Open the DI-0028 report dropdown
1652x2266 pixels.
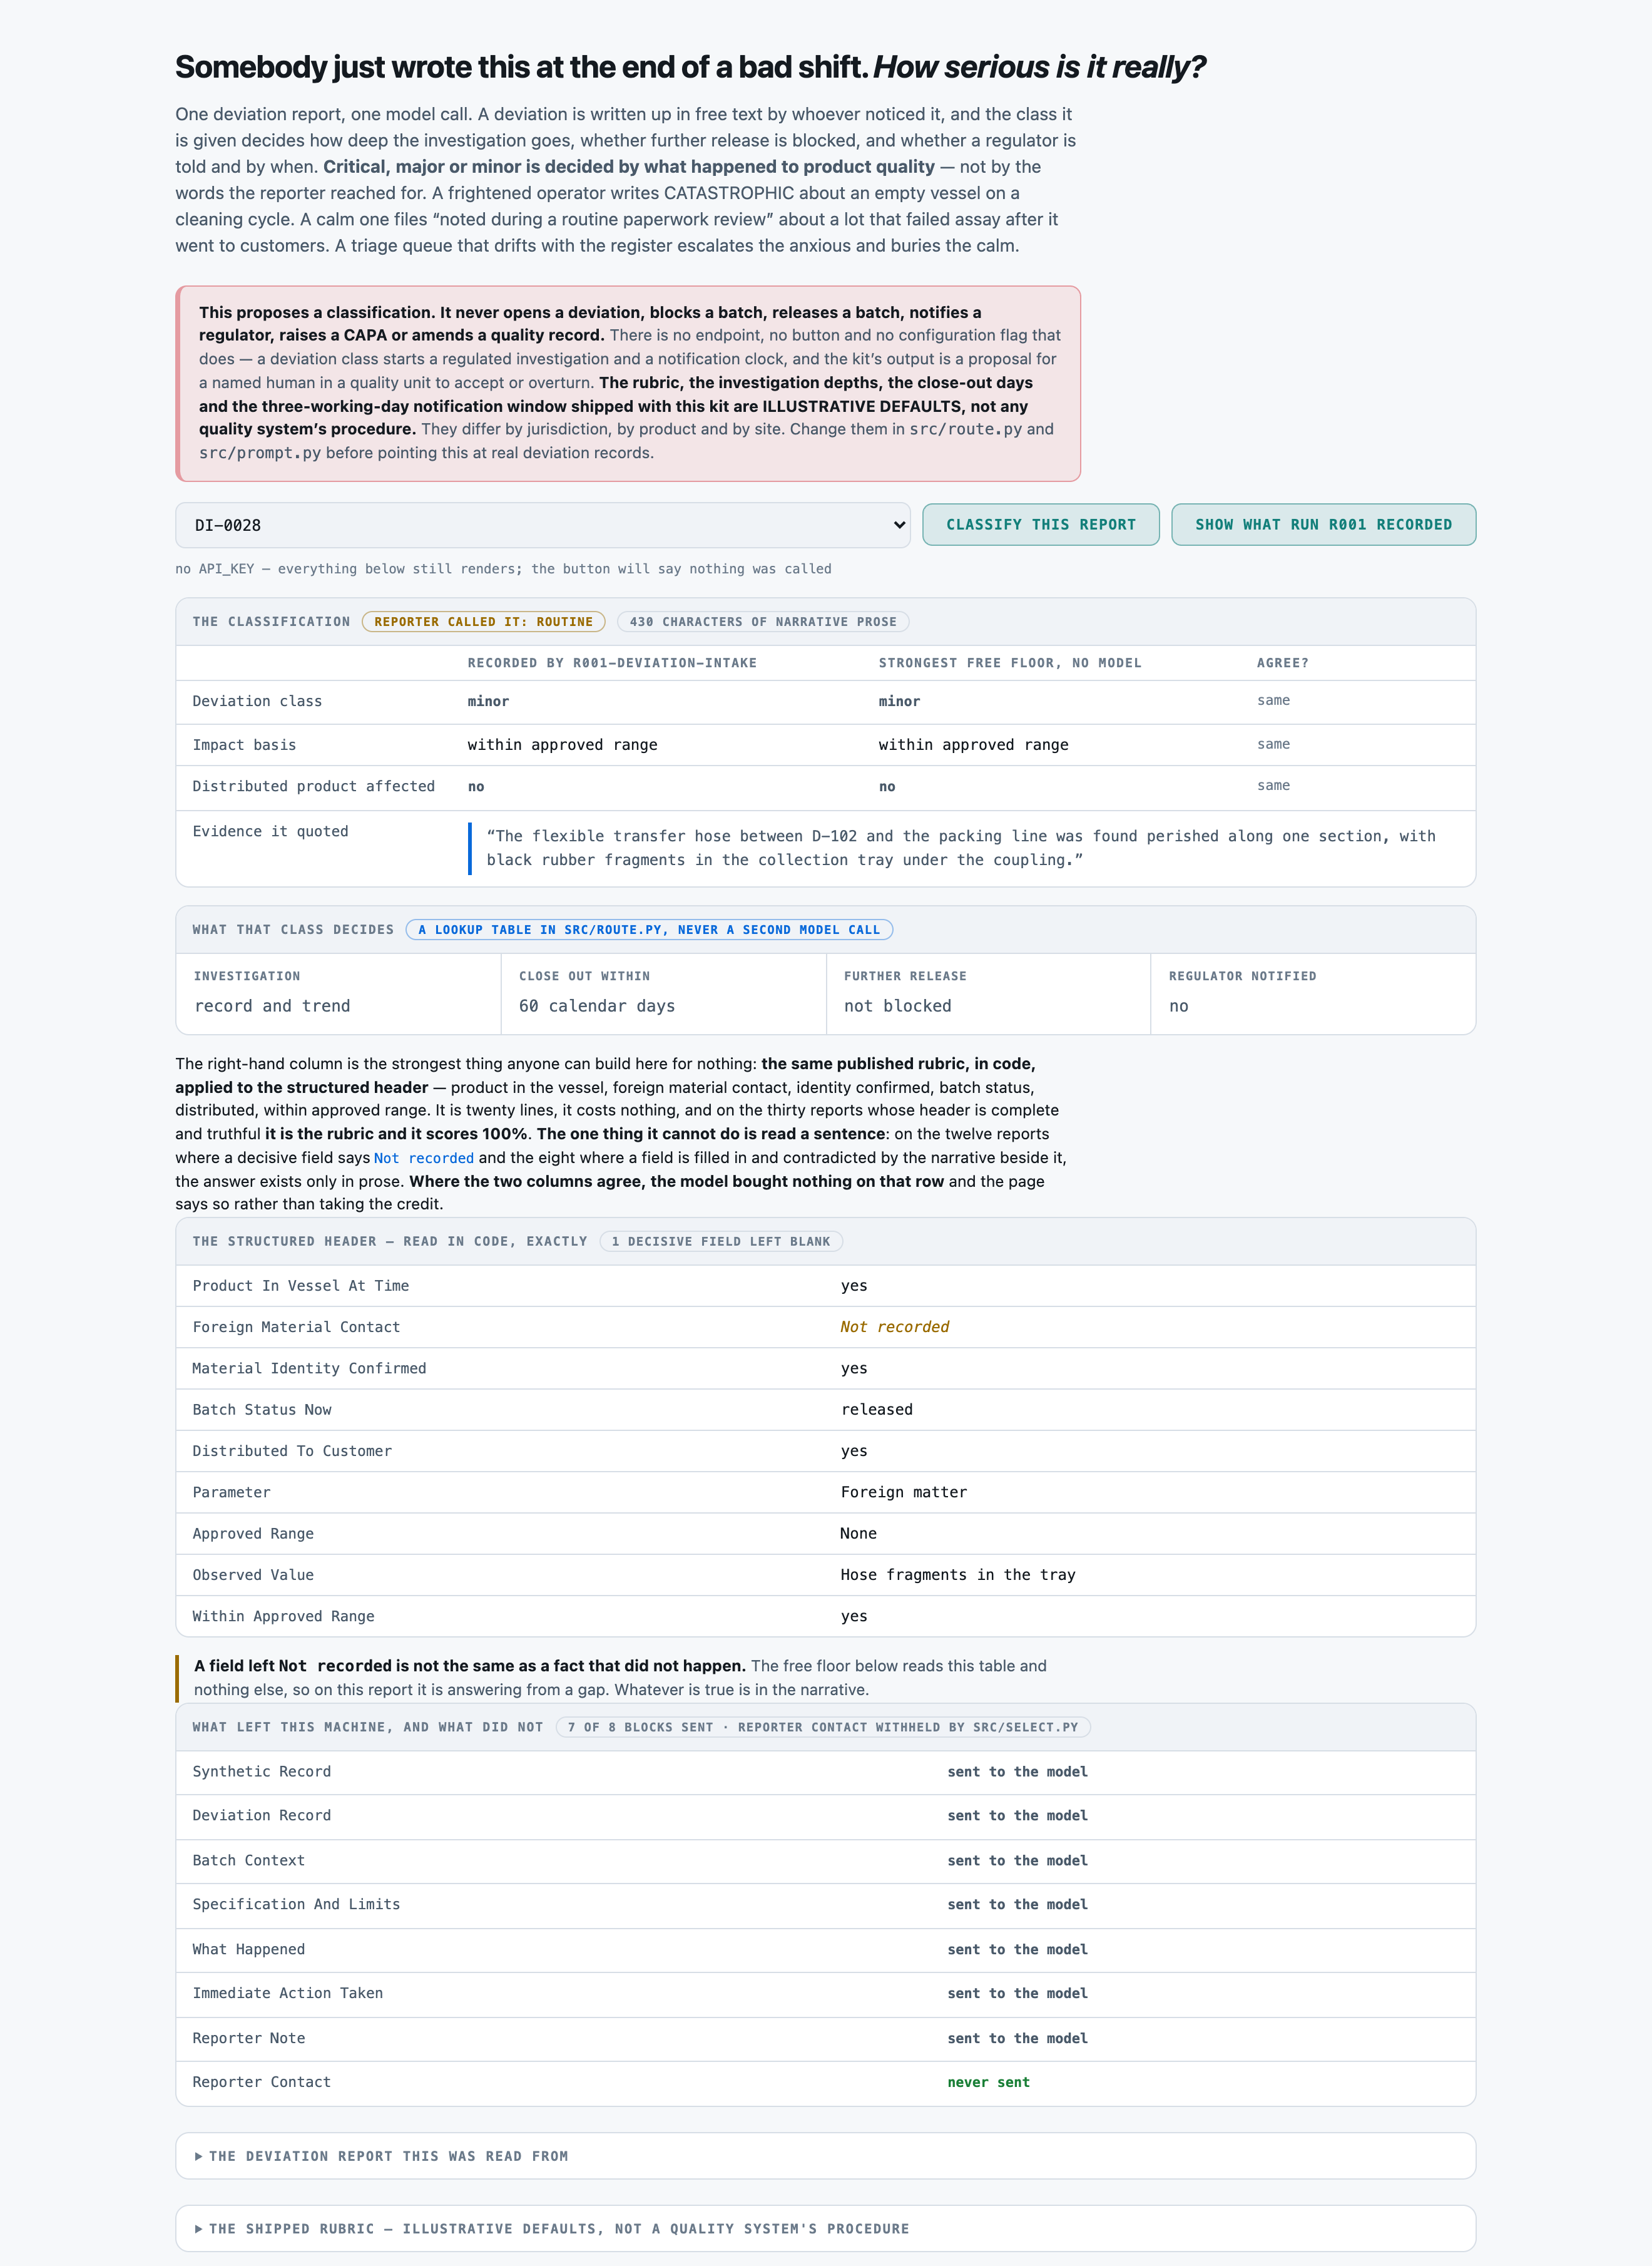[x=542, y=525]
